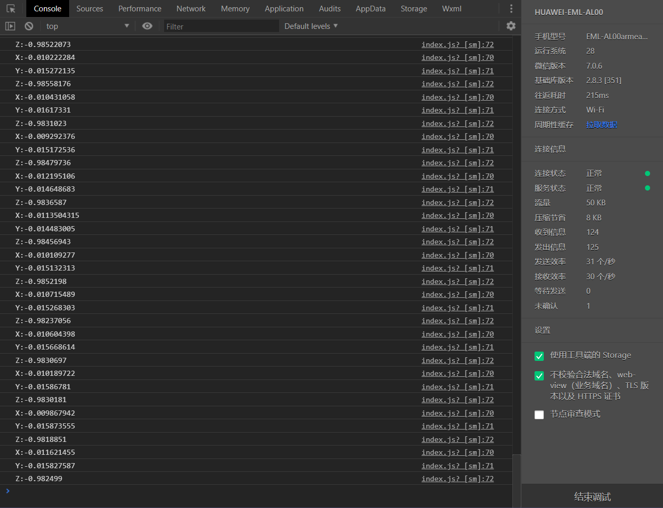Click the 拉取数据 link
663x508 pixels.
pyautogui.click(x=602, y=124)
